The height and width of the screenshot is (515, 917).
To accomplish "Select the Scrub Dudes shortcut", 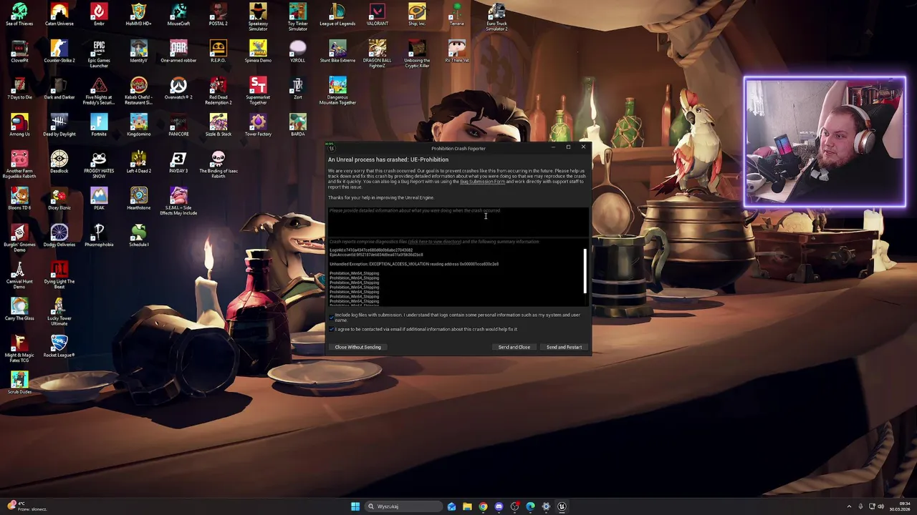I will coord(19,383).
